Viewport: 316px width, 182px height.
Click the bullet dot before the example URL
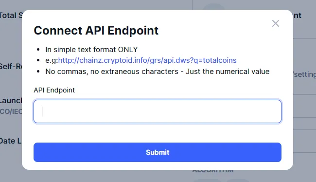[38, 60]
